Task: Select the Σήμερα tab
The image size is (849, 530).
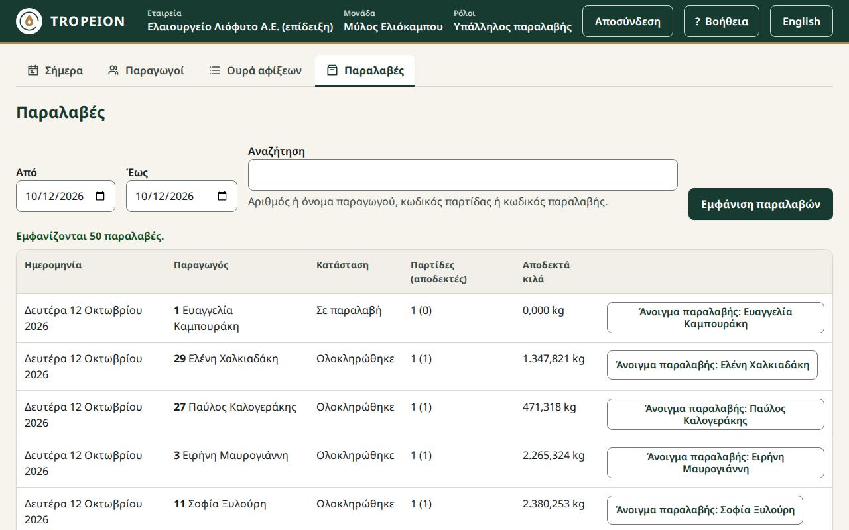Action: 55,70
